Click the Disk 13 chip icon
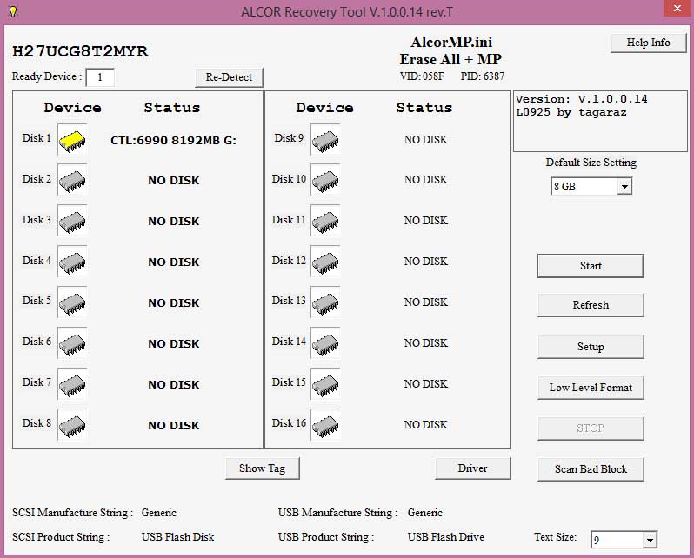This screenshot has width=694, height=558. point(325,302)
